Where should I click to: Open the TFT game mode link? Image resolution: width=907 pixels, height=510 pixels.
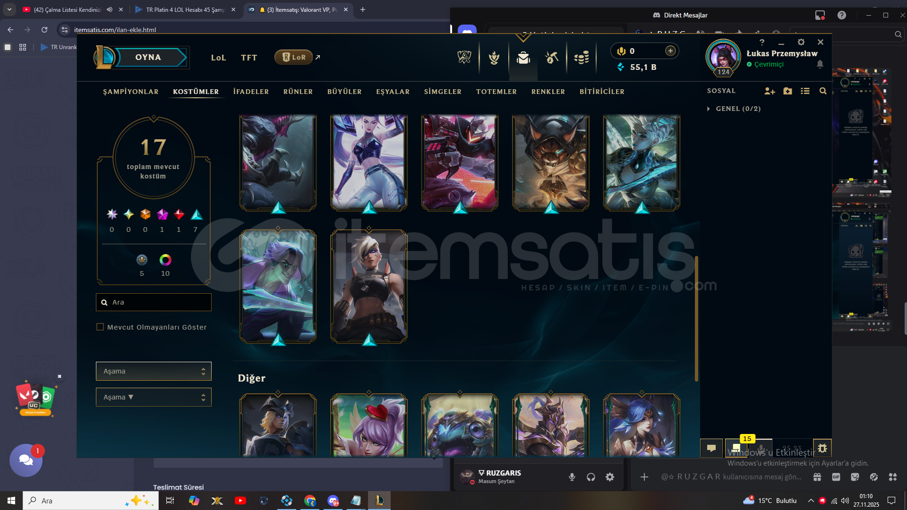tap(249, 58)
